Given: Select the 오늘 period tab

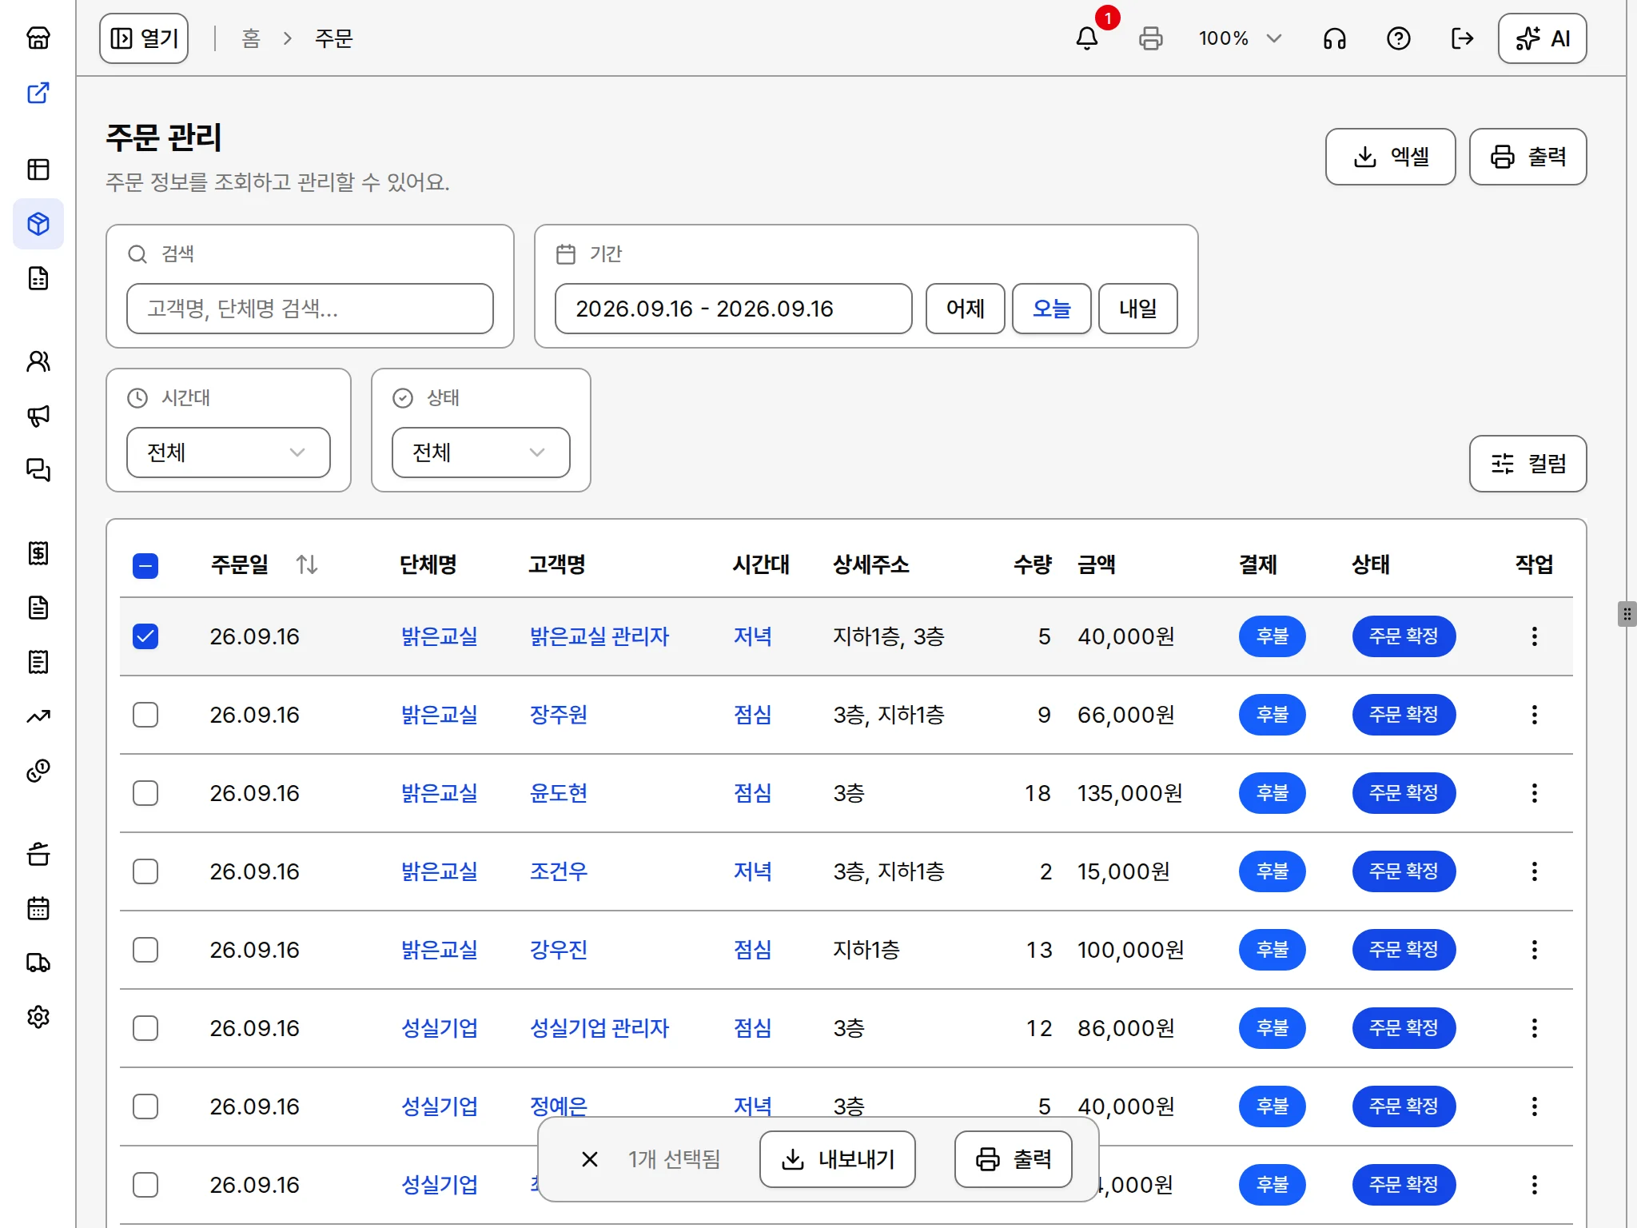Looking at the screenshot, I should tap(1052, 309).
